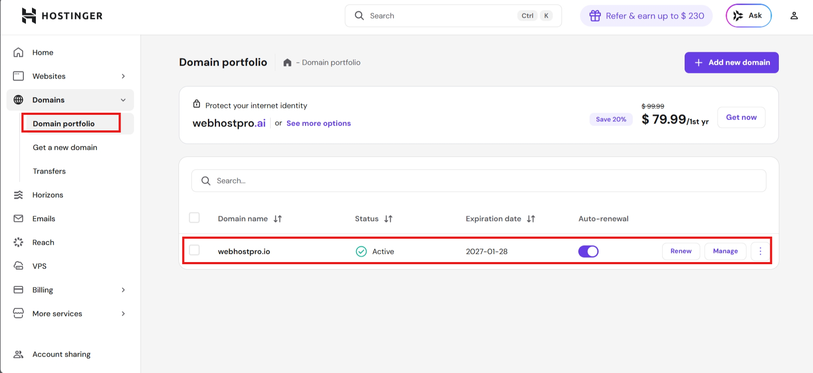Click the Reach spinner icon
Screen dimensions: 813x373
click(18, 242)
